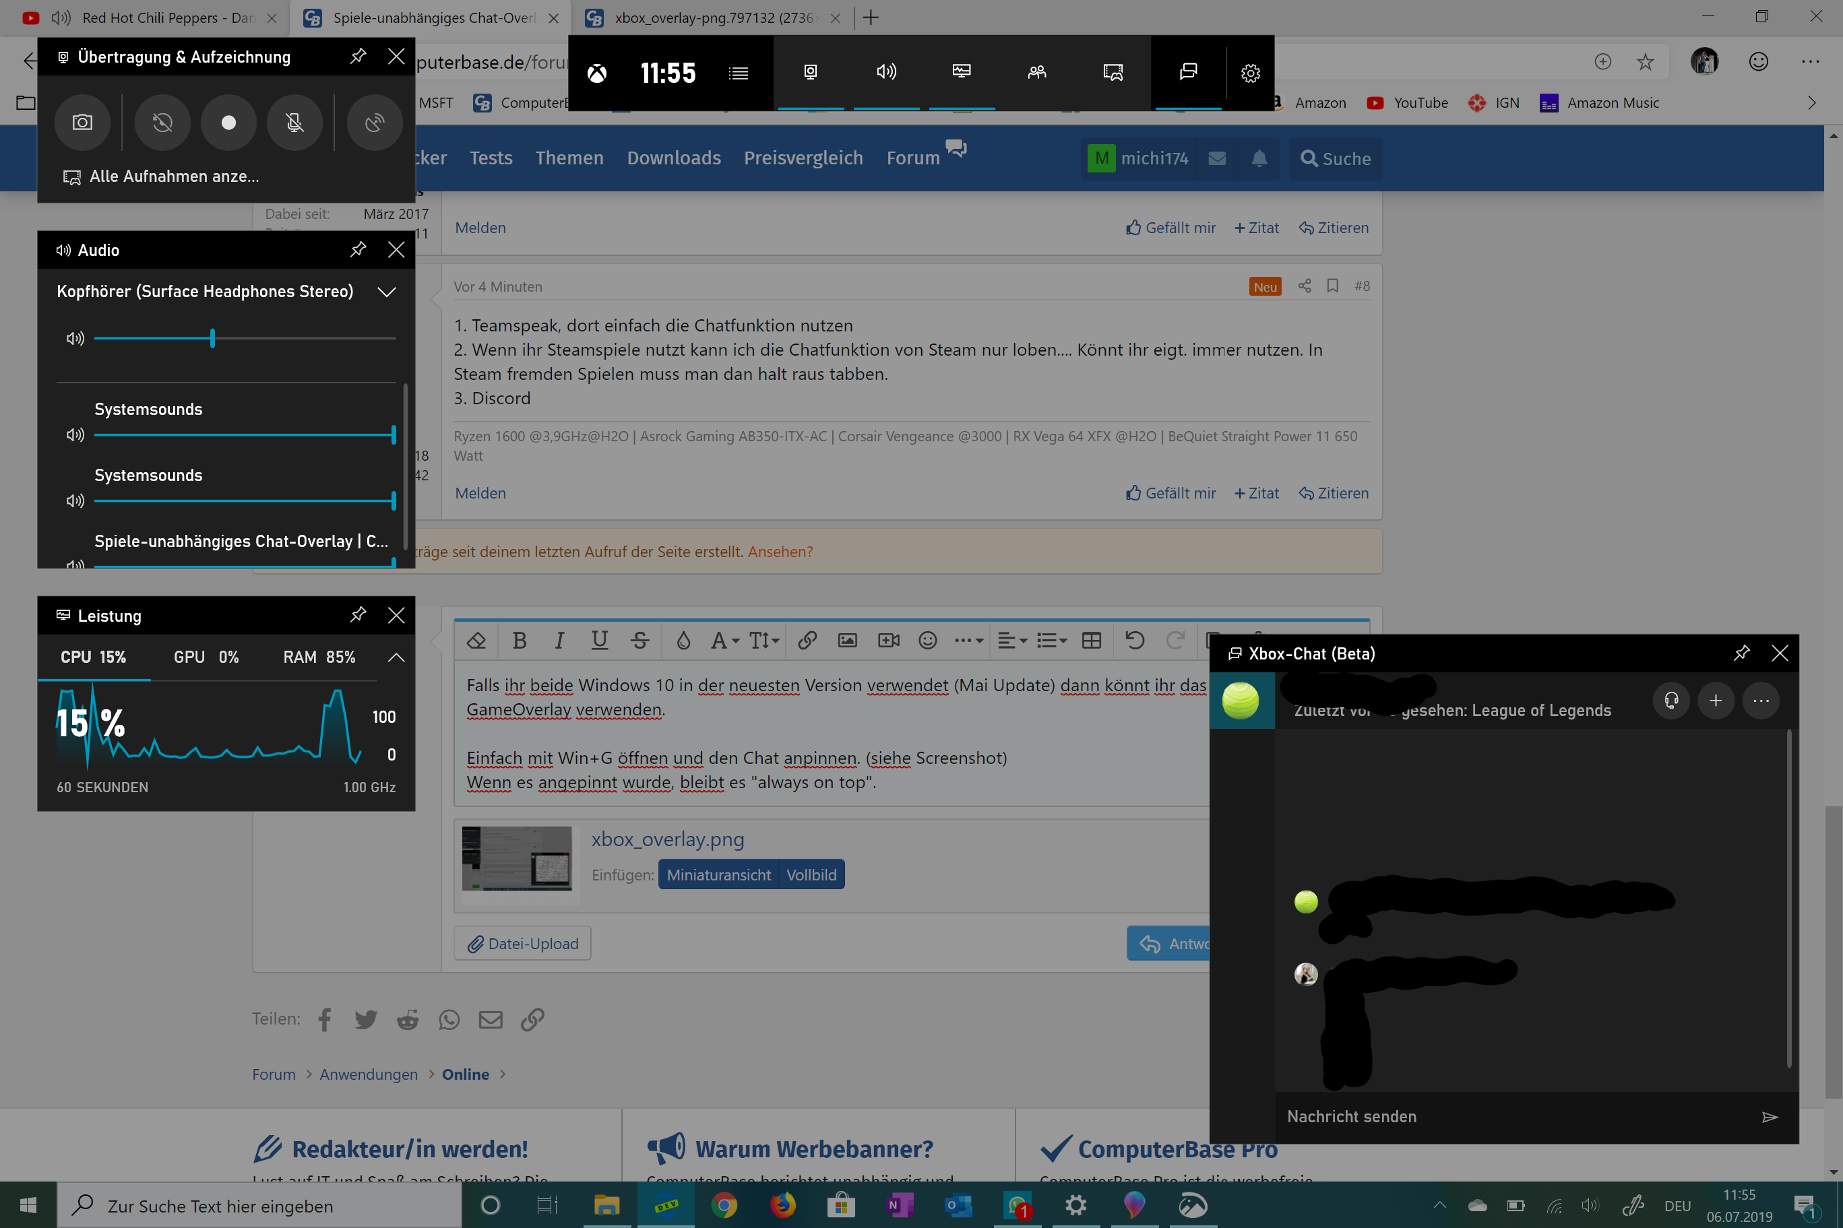Image resolution: width=1843 pixels, height=1228 pixels.
Task: Open Game Bar settings gear icon
Action: tap(1250, 73)
